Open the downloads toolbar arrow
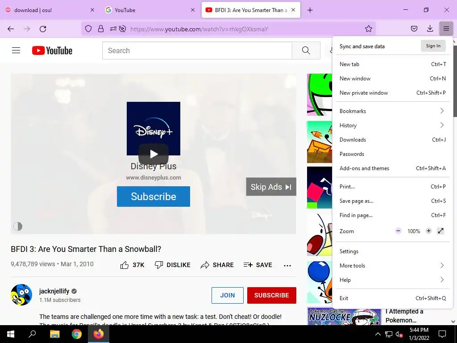Screen dimensions: 457x343 click(430, 29)
